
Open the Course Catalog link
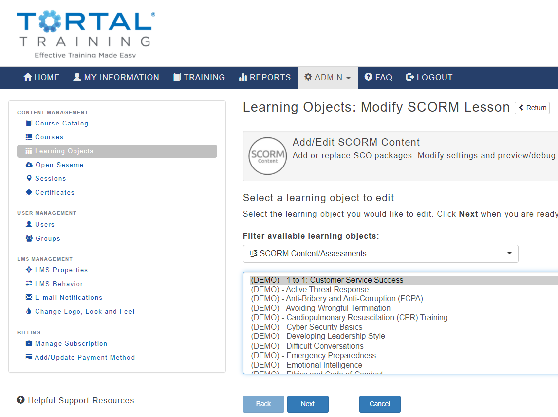click(62, 124)
